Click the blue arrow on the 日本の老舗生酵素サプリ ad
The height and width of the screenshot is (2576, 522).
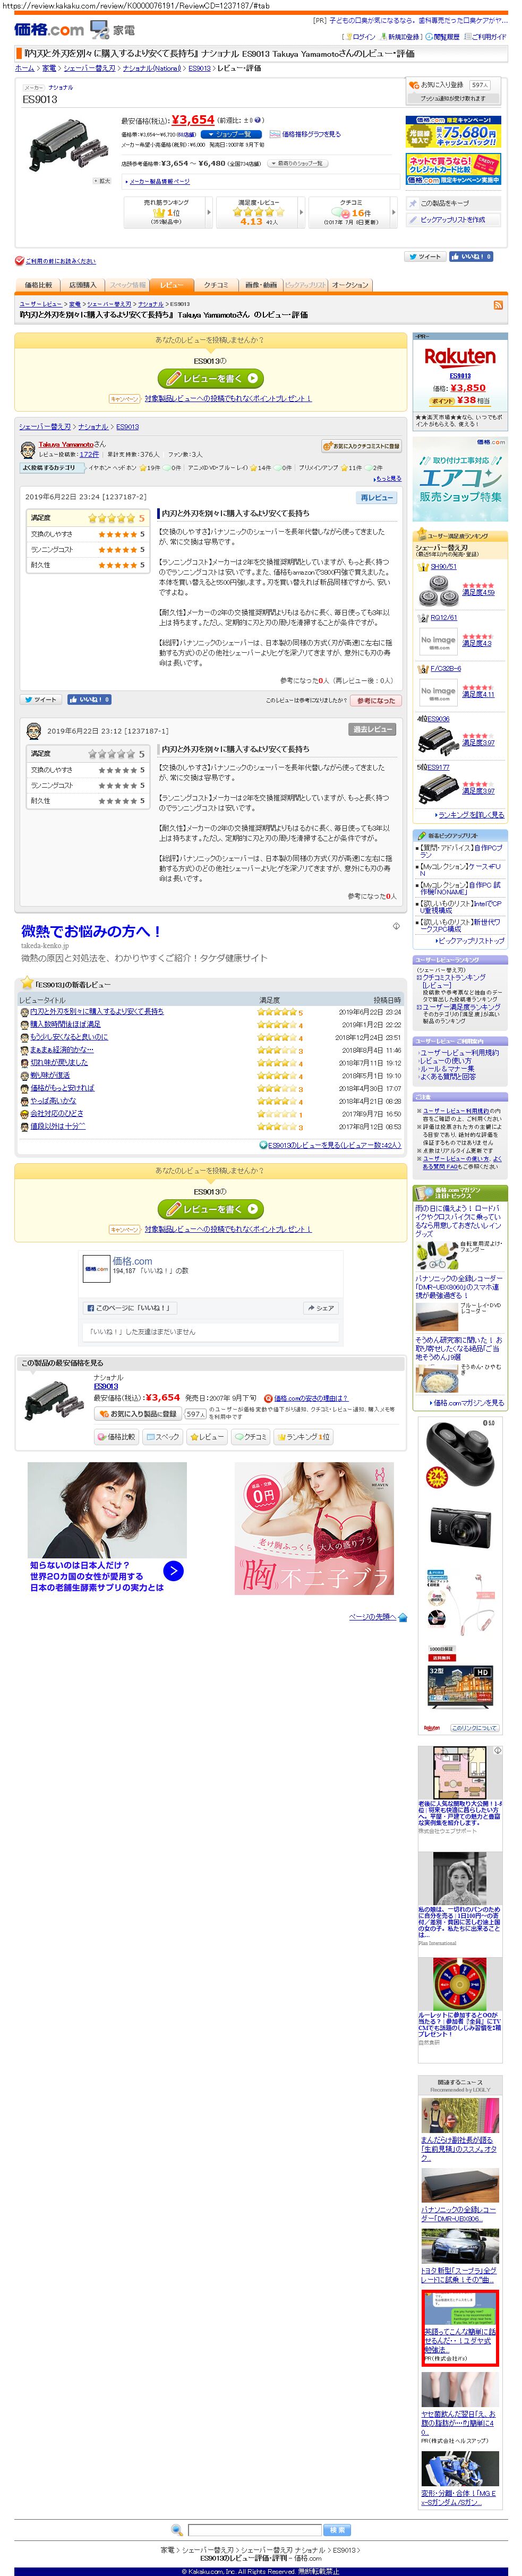click(x=174, y=1570)
